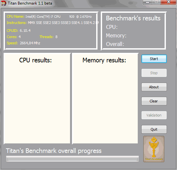
Task: Click the golden trophy Titan's Benchmark logo
Action: pos(154,149)
